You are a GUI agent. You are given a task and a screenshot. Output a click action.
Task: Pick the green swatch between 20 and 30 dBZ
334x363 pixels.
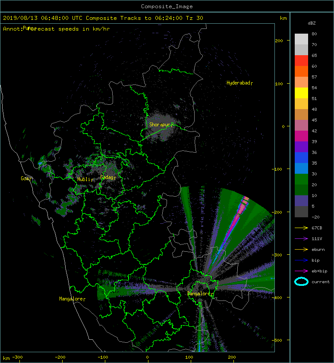[301, 179]
